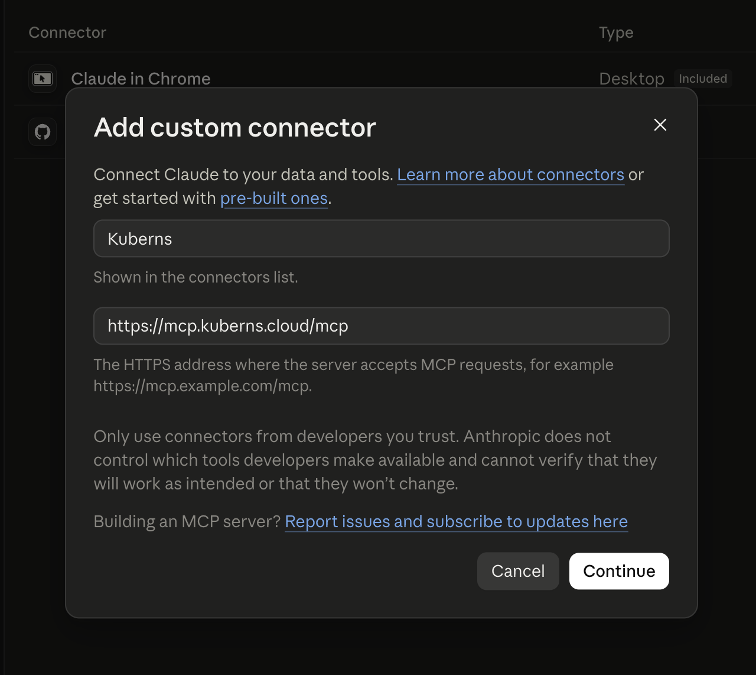Viewport: 756px width, 675px height.
Task: Click the HTTPS address help text
Action: tap(353, 375)
